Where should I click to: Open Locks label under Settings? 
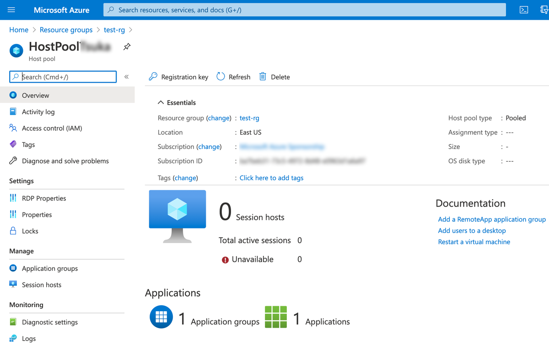click(30, 231)
